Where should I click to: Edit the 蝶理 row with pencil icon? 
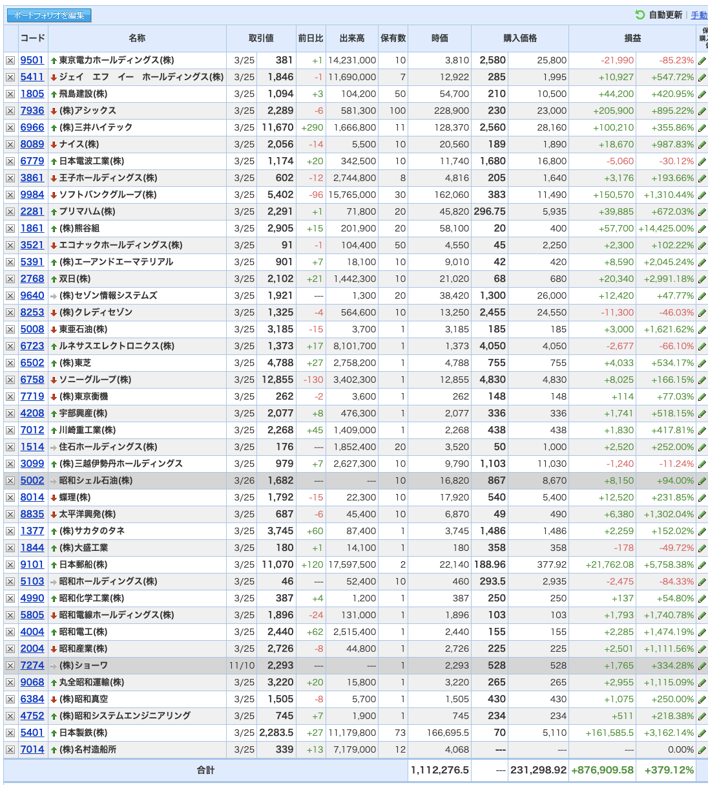coord(702,497)
